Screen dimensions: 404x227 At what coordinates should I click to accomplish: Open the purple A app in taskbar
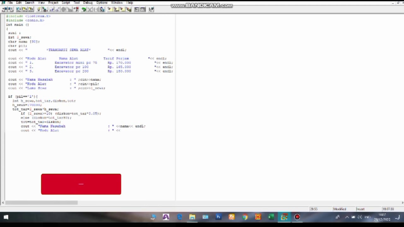pos(166,217)
